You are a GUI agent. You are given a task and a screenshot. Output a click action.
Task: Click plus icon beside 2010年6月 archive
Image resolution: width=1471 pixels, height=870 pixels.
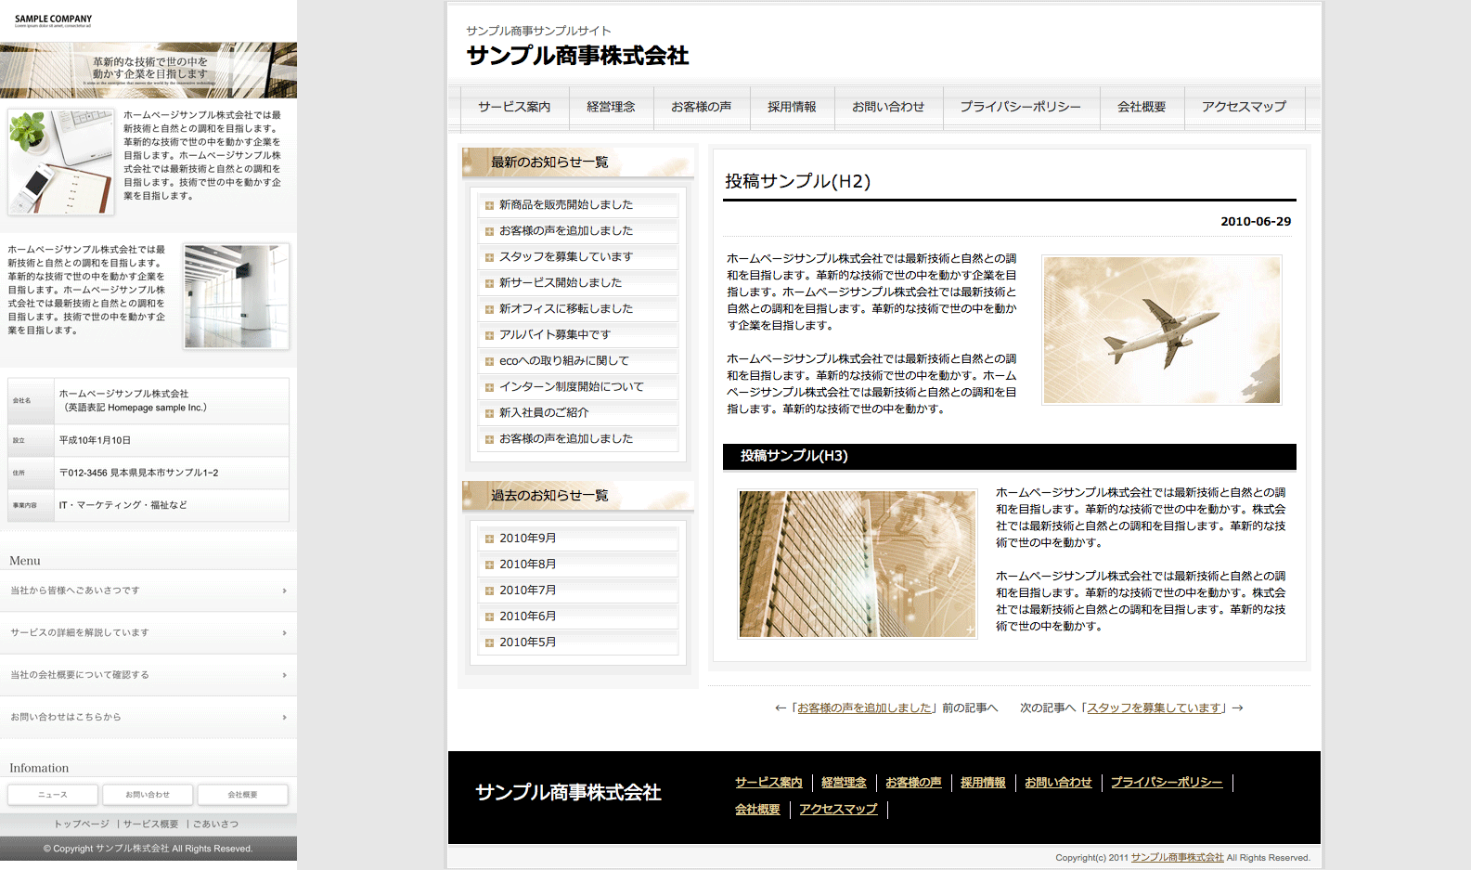pos(489,617)
